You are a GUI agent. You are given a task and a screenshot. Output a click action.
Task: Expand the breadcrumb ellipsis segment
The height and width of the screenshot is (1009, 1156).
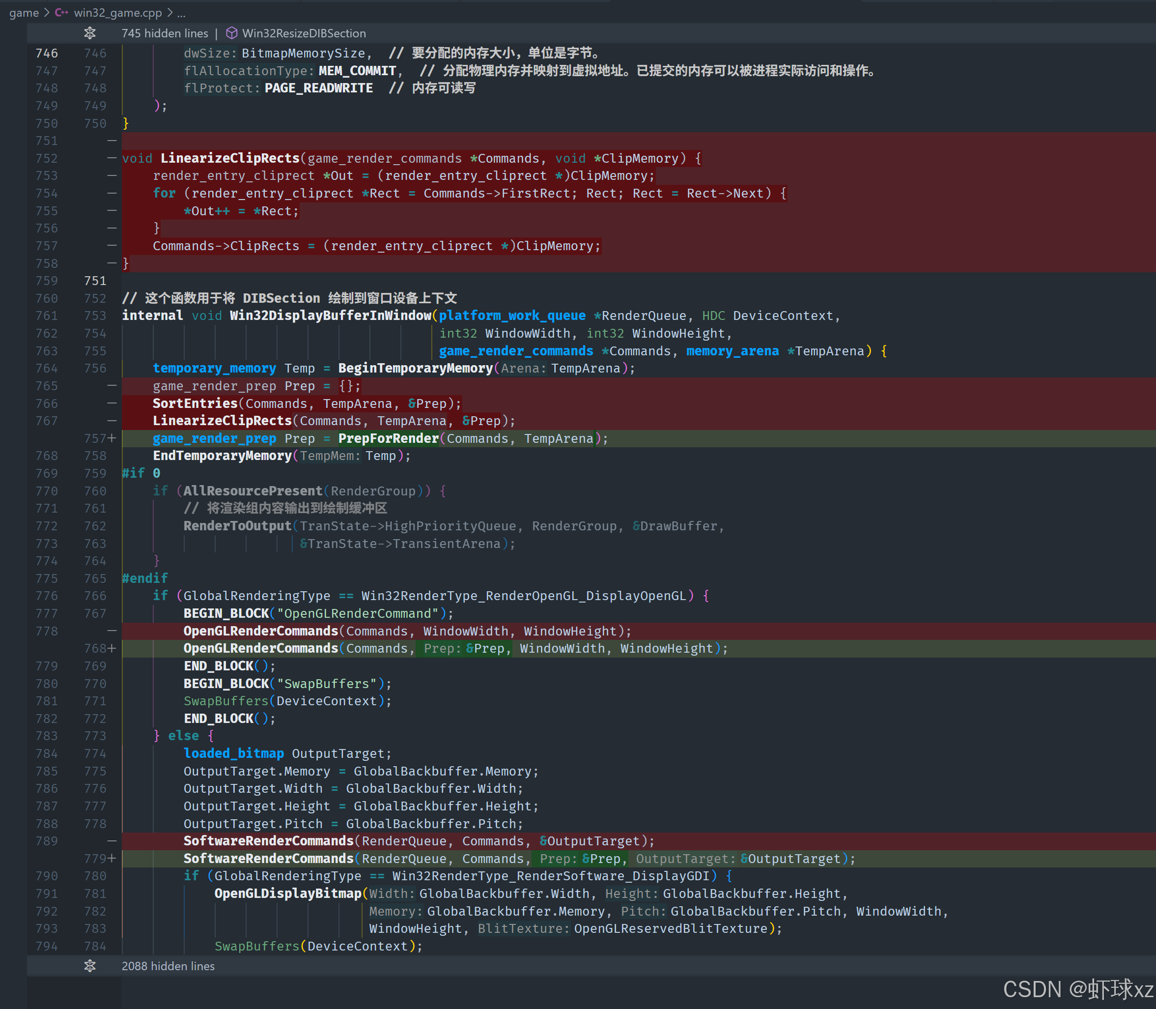pyautogui.click(x=181, y=12)
